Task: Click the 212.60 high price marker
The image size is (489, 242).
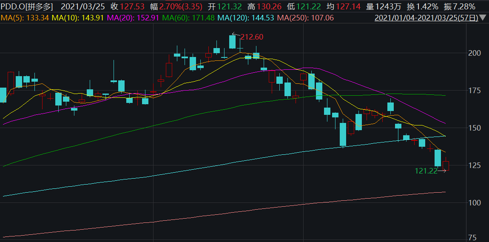Action: 252,37
